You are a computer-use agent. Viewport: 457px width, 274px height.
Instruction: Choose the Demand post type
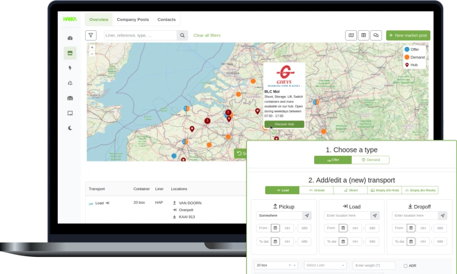[370, 160]
